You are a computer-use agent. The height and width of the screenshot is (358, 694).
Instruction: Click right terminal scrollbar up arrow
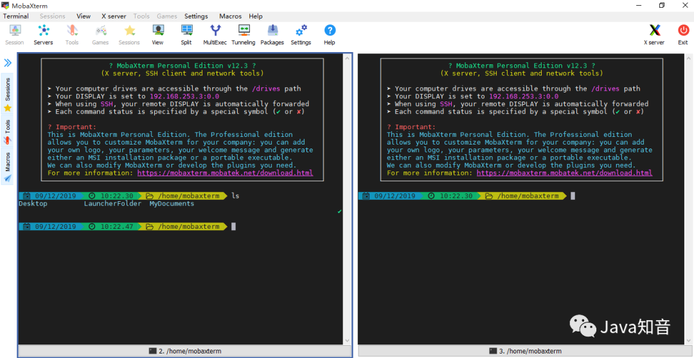click(x=687, y=58)
